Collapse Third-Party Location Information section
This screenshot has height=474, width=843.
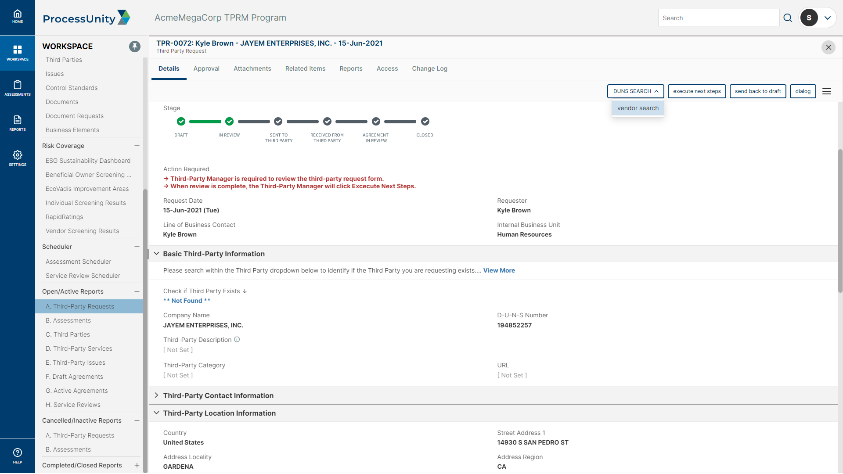[156, 413]
